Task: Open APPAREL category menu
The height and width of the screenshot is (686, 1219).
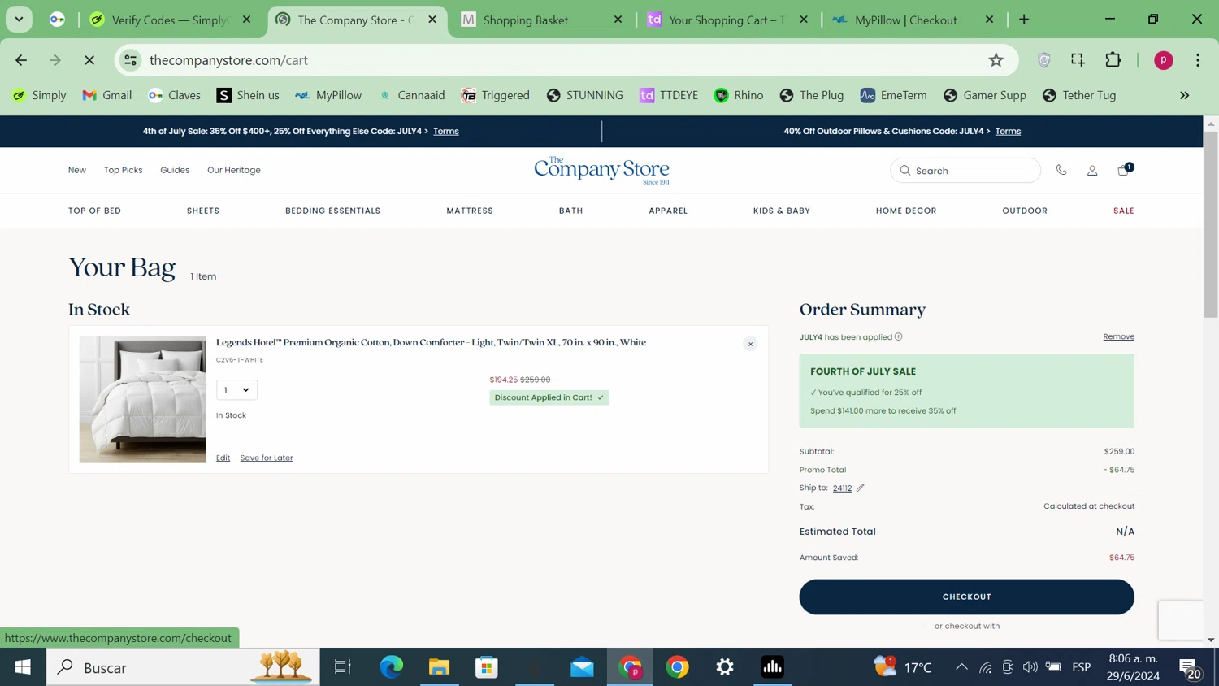Action: click(x=668, y=211)
